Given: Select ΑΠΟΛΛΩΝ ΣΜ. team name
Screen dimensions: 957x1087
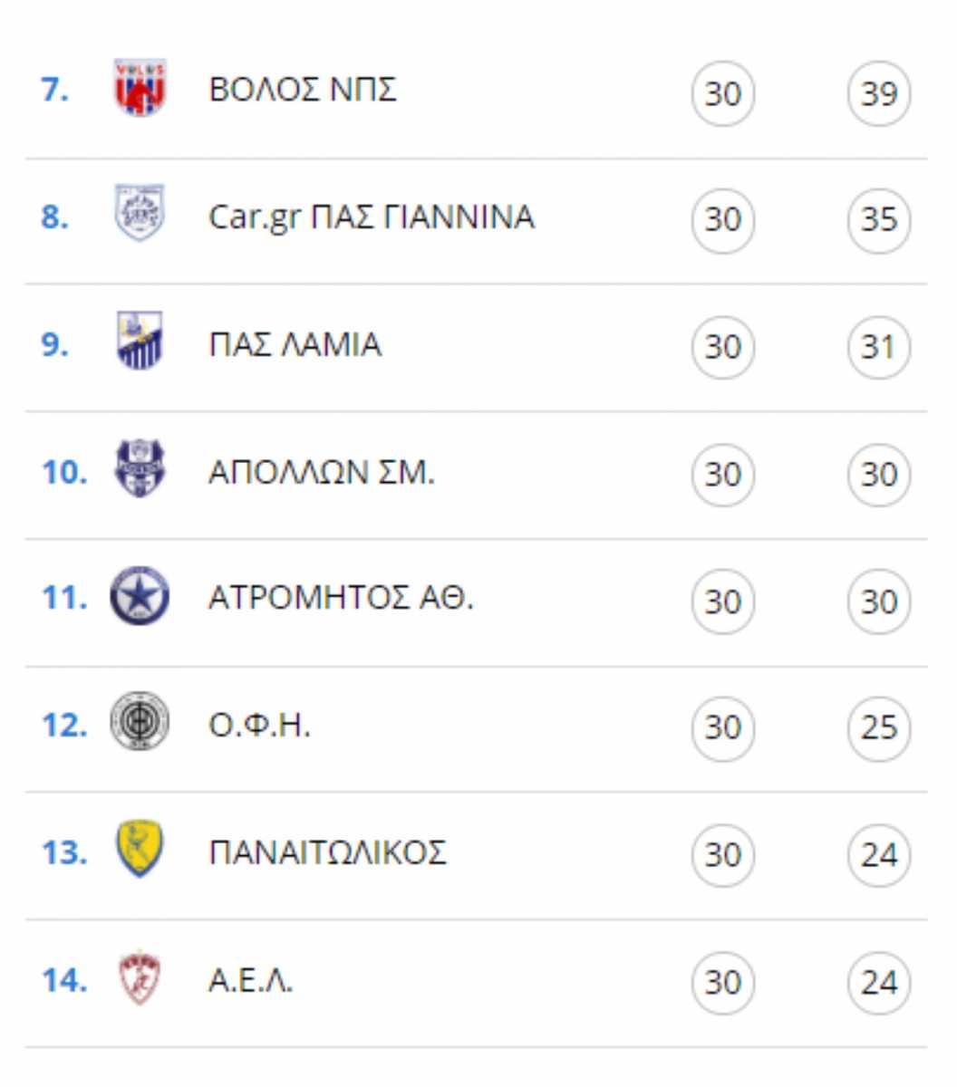Looking at the screenshot, I should click(322, 473).
